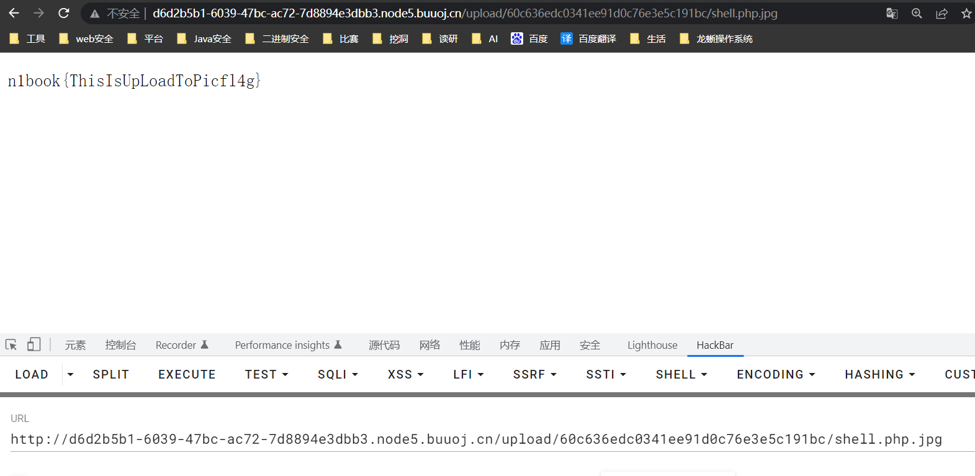
Task: Click the share page icon
Action: (x=941, y=13)
